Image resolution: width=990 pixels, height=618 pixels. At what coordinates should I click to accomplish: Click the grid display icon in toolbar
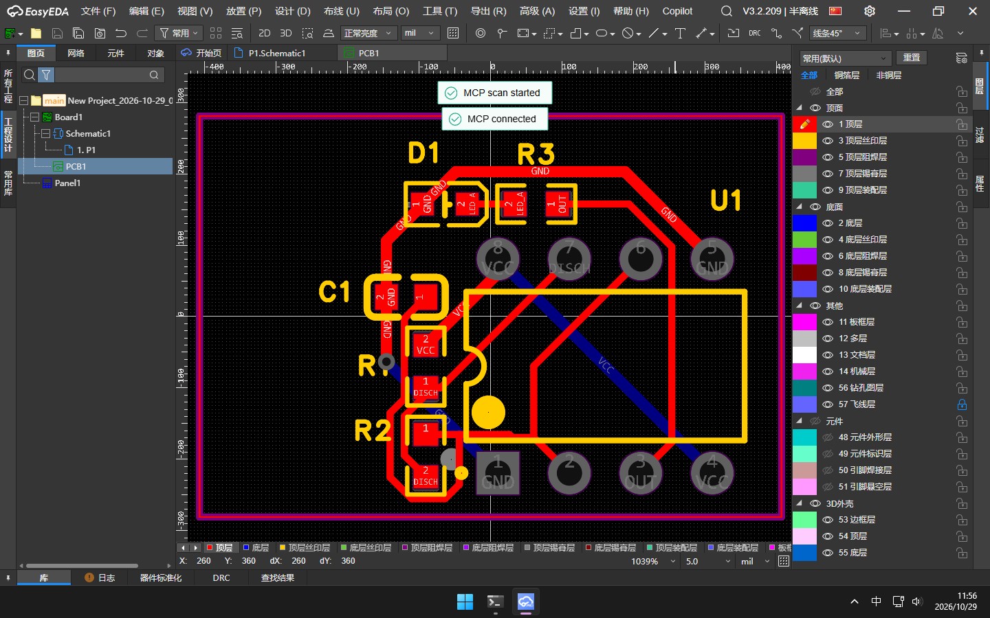(453, 33)
